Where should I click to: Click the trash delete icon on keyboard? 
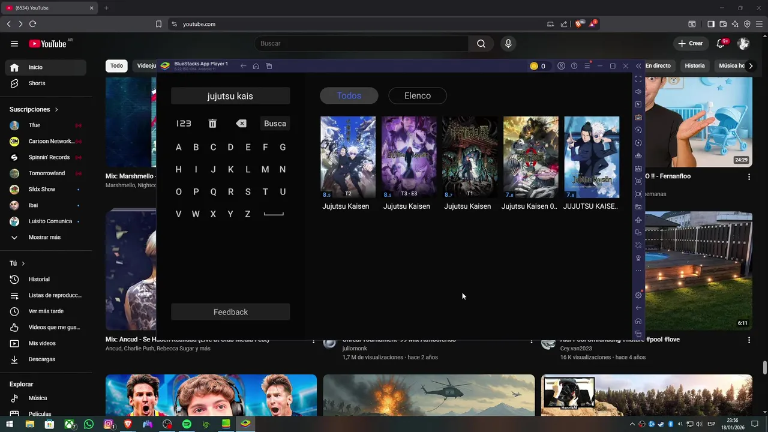point(212,123)
